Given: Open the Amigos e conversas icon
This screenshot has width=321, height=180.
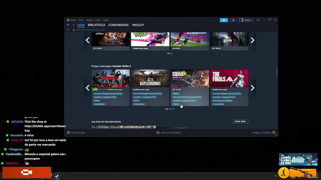Looking at the screenshot, I should [x=274, y=132].
